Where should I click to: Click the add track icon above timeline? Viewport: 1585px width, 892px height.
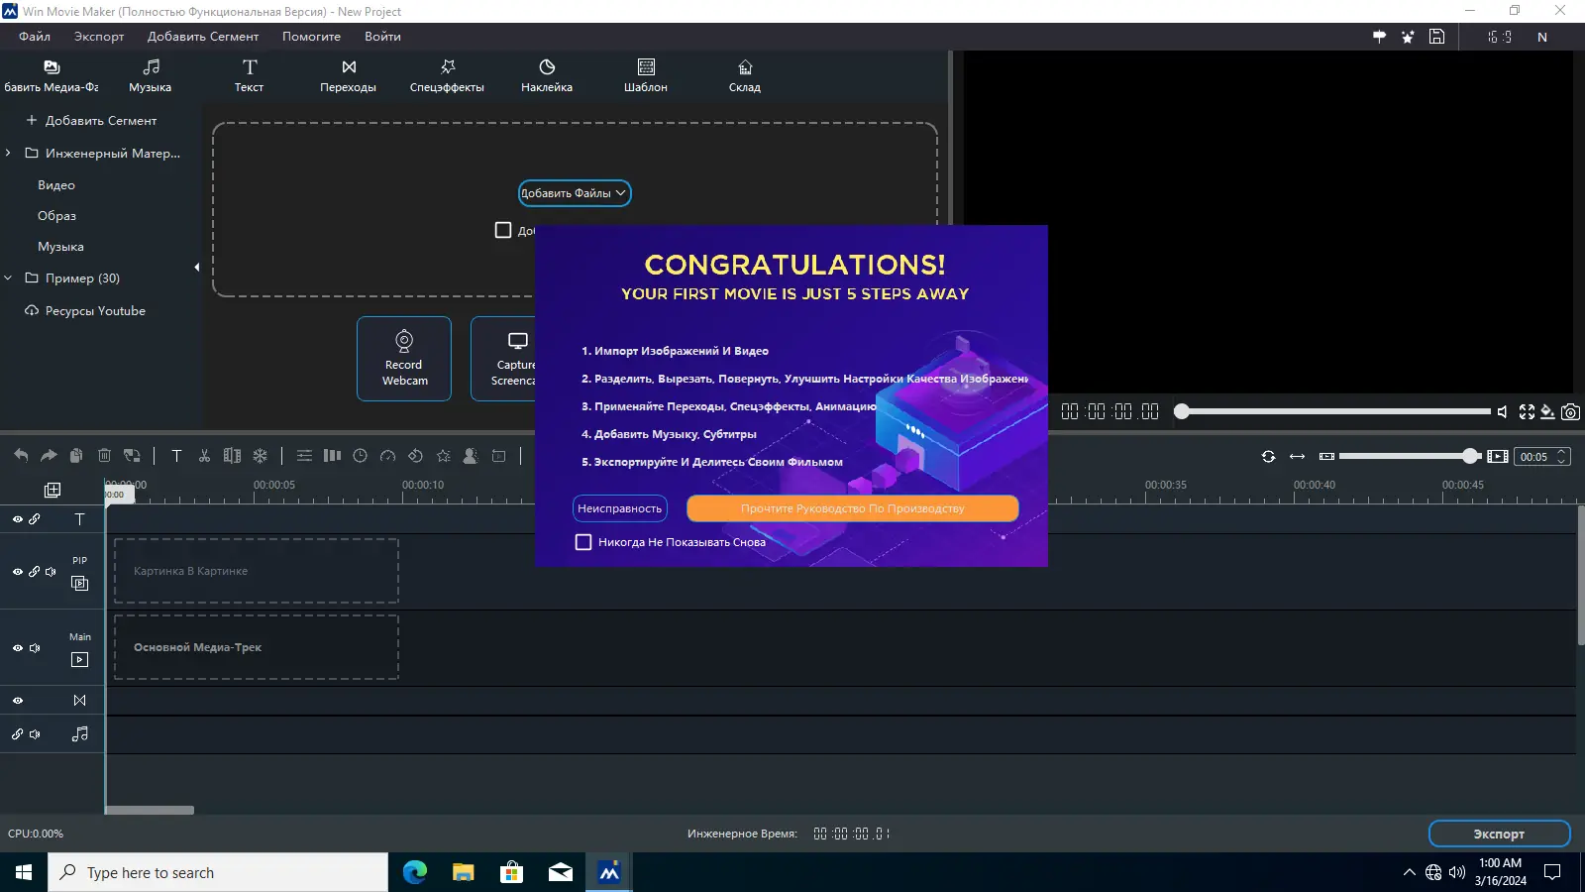[x=53, y=490]
